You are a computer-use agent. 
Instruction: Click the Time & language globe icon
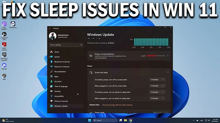pyautogui.click(x=52, y=86)
